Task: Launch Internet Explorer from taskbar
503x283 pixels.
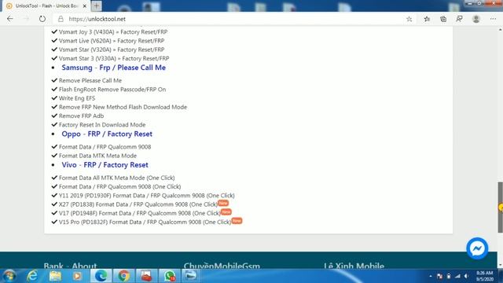Action: tap(32, 276)
